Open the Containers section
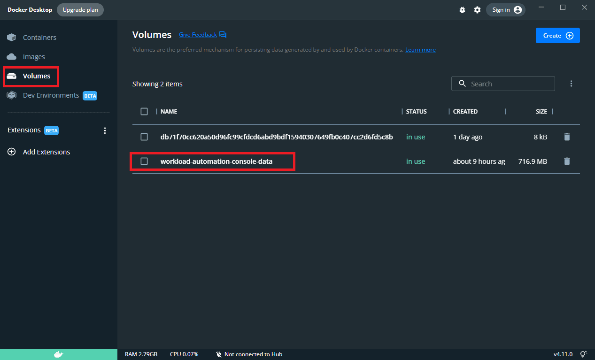 pos(39,38)
